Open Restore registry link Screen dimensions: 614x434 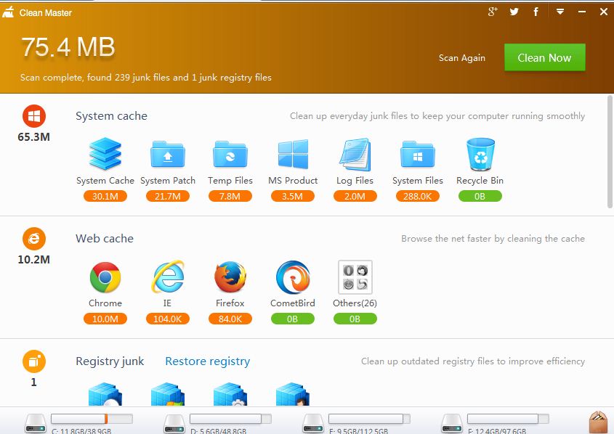coord(208,361)
